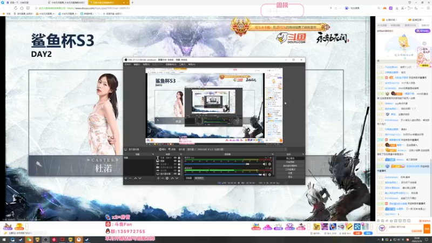This screenshot has height=243, width=432.
Task: Toggle lock on display capture source
Action: [179, 174]
